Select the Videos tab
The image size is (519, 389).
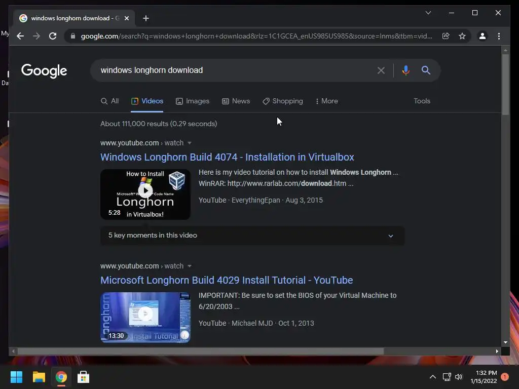click(147, 101)
